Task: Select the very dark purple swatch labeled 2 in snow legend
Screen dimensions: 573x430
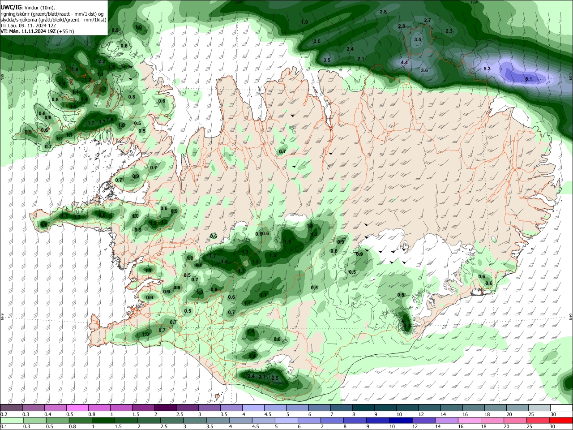Action: 165,408
